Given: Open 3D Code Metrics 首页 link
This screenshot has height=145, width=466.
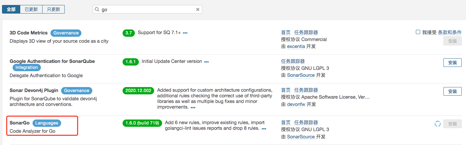Looking at the screenshot, I should (x=286, y=32).
